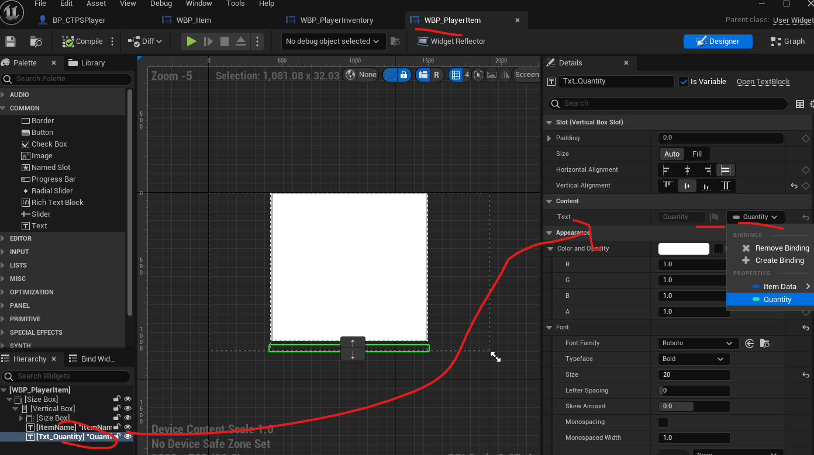This screenshot has height=455, width=814.
Task: Set horizontal alignment to right
Action: click(x=707, y=169)
